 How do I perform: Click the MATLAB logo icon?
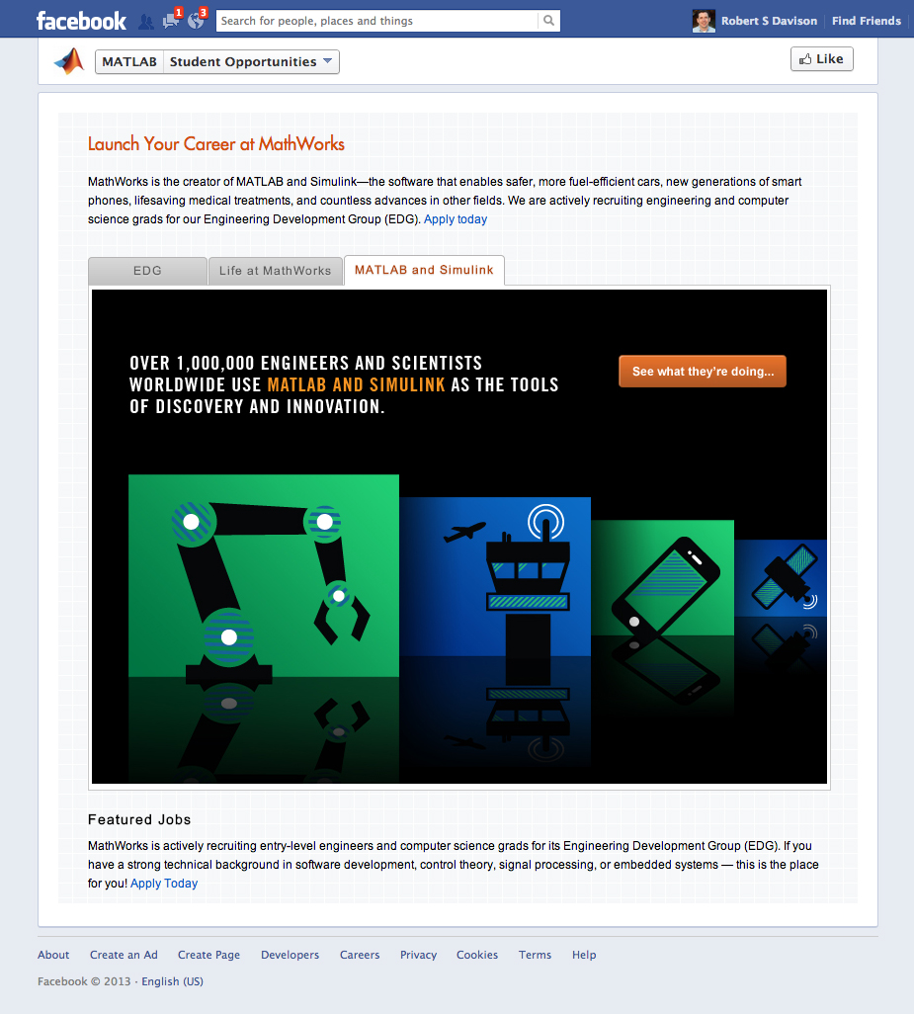tap(69, 61)
